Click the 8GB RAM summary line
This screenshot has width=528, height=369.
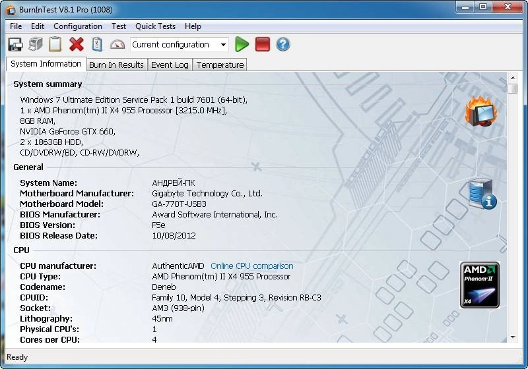tap(38, 121)
